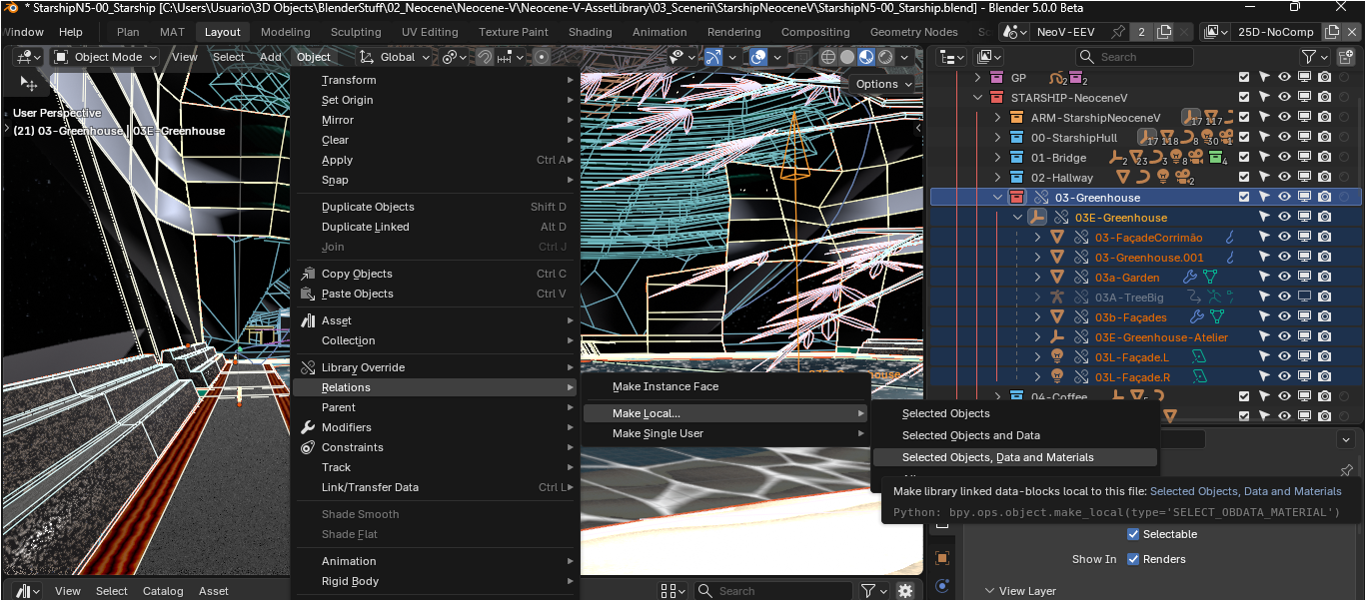This screenshot has width=1366, height=601.
Task: Click the asset browser Search field
Action: 773,591
